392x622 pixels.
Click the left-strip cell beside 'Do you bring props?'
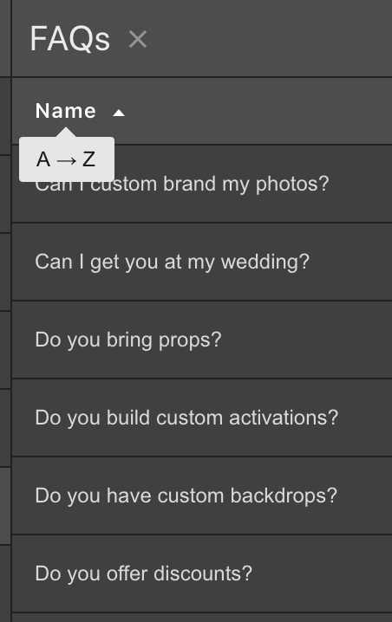coord(5,350)
